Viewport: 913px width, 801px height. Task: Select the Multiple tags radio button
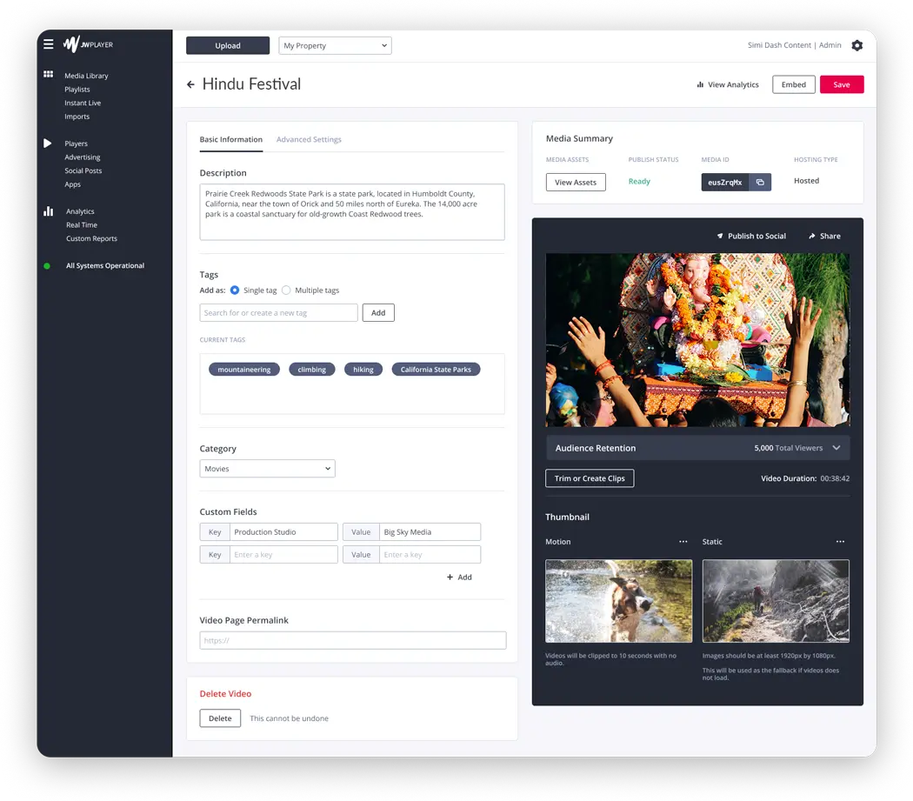(x=286, y=290)
